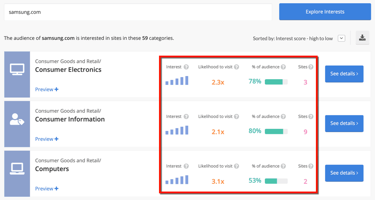Open the Computers laptop icon tile
Viewport: 375px width, 200px height.
[17, 173]
